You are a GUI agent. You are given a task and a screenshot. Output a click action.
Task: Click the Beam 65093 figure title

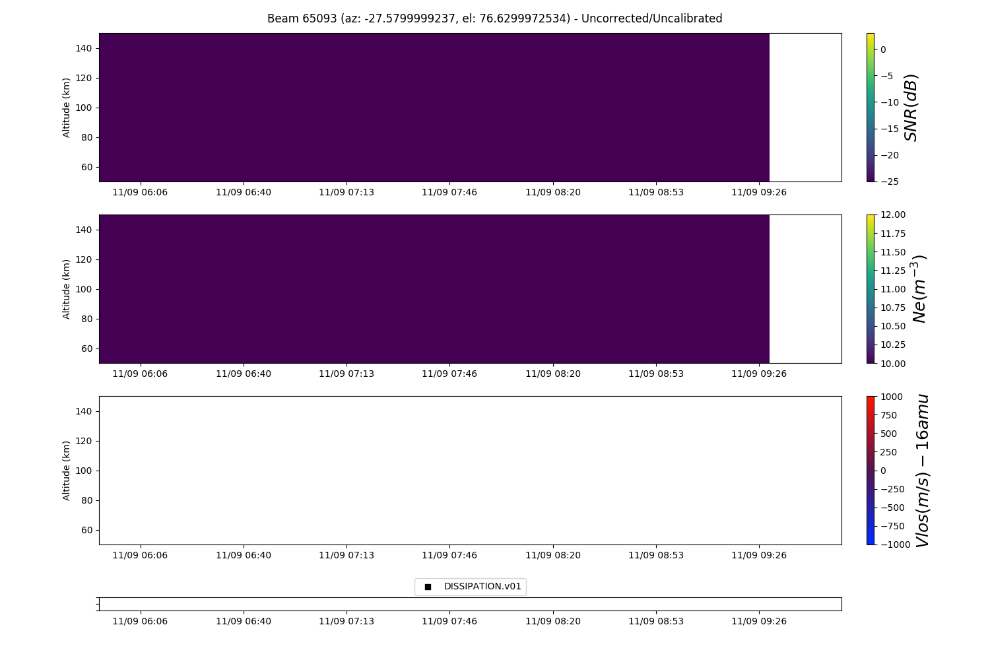(x=494, y=18)
